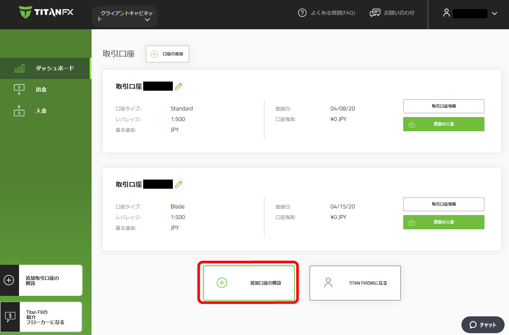
Task: Click Titan FXの紹介ブローカーになる card
Action: 41,317
